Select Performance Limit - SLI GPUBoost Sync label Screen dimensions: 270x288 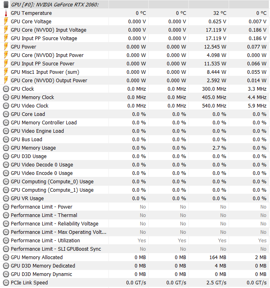(56, 249)
